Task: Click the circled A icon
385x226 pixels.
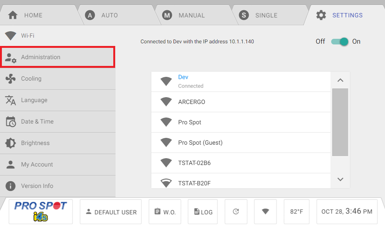Action: point(90,15)
